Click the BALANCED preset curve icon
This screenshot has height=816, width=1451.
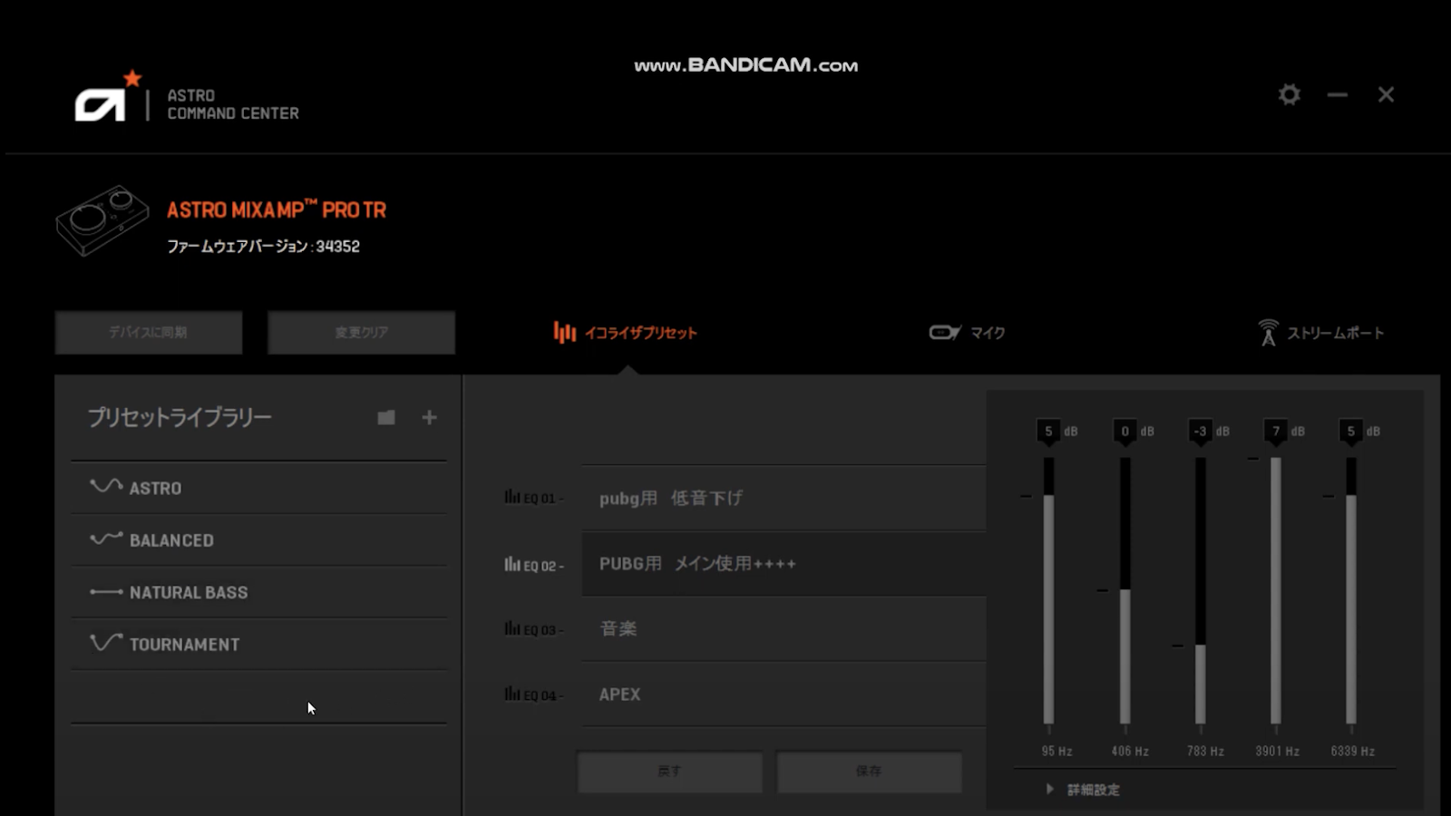point(106,539)
